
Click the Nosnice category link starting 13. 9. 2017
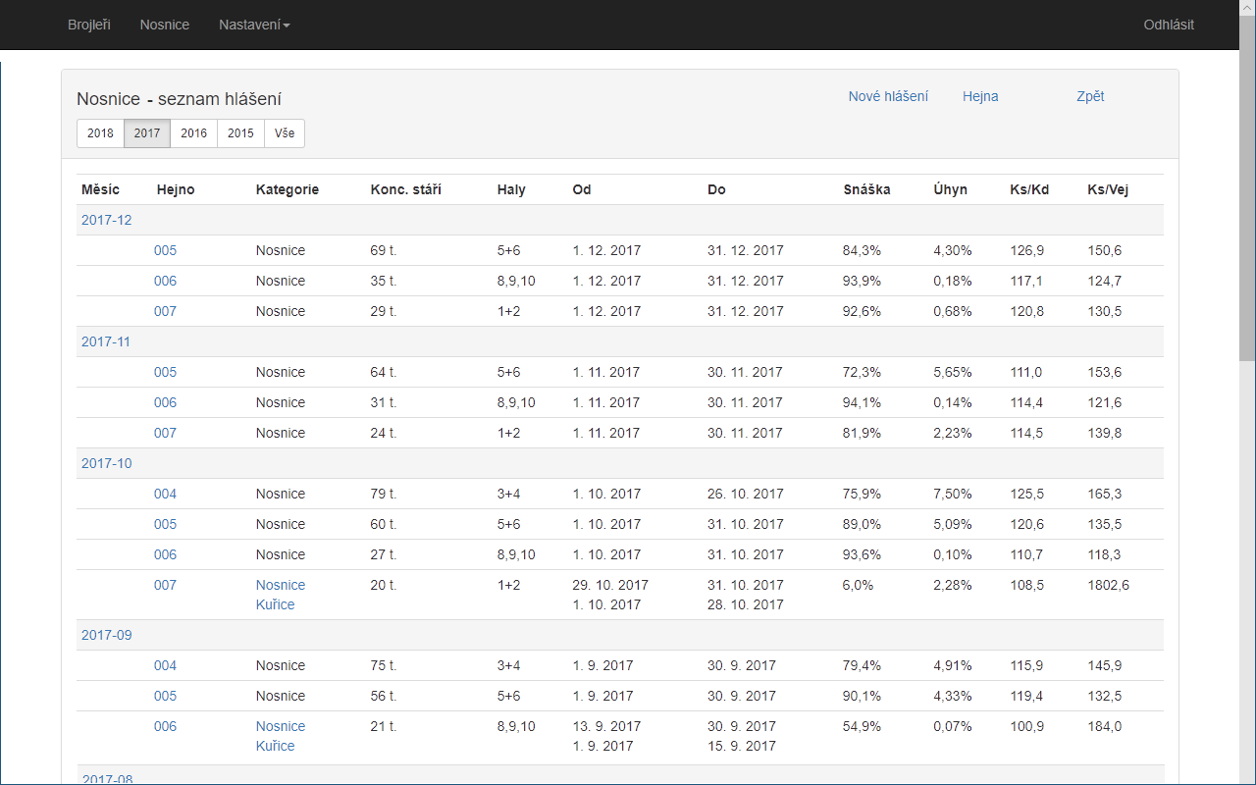281,726
